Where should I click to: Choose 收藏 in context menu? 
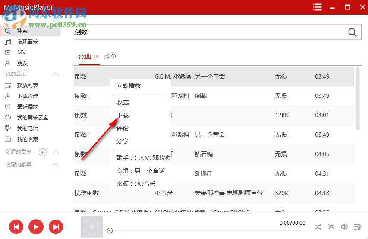pos(123,102)
